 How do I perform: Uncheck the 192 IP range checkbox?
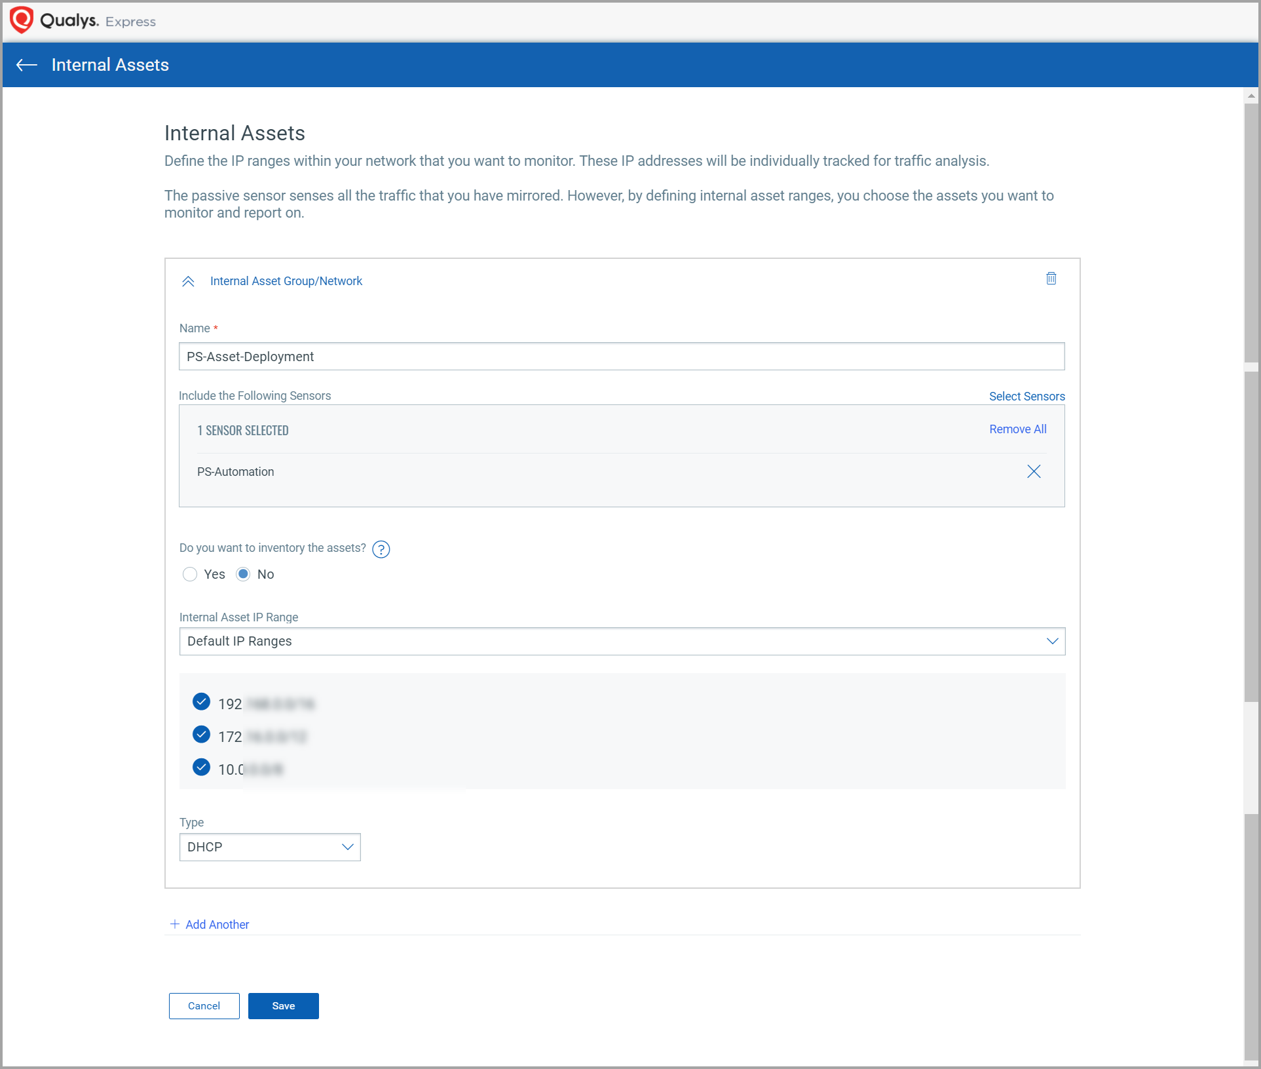(201, 702)
